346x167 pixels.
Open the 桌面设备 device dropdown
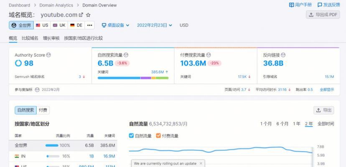(115, 25)
